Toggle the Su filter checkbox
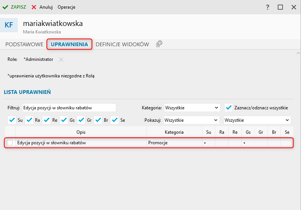Viewport: 301px width, 210px height. pos(12,120)
